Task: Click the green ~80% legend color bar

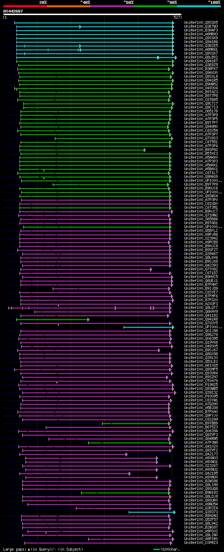Action: click(x=155, y=6)
